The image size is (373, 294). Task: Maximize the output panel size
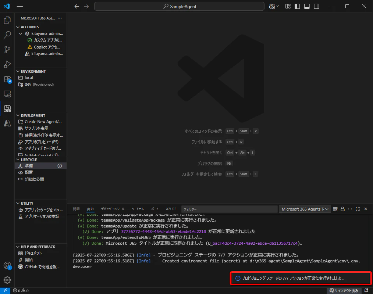pyautogui.click(x=358, y=209)
